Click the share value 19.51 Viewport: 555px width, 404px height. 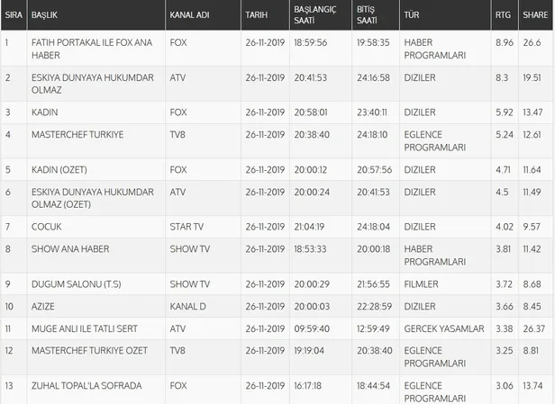coord(532,77)
